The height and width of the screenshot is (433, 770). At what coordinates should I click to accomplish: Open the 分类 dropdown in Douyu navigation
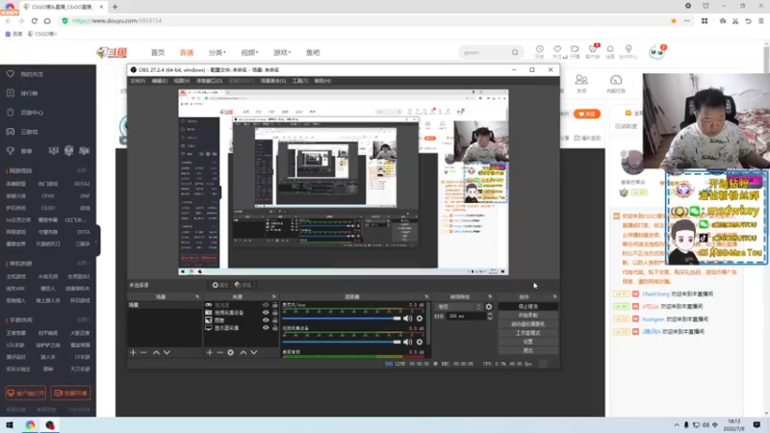[x=218, y=53]
